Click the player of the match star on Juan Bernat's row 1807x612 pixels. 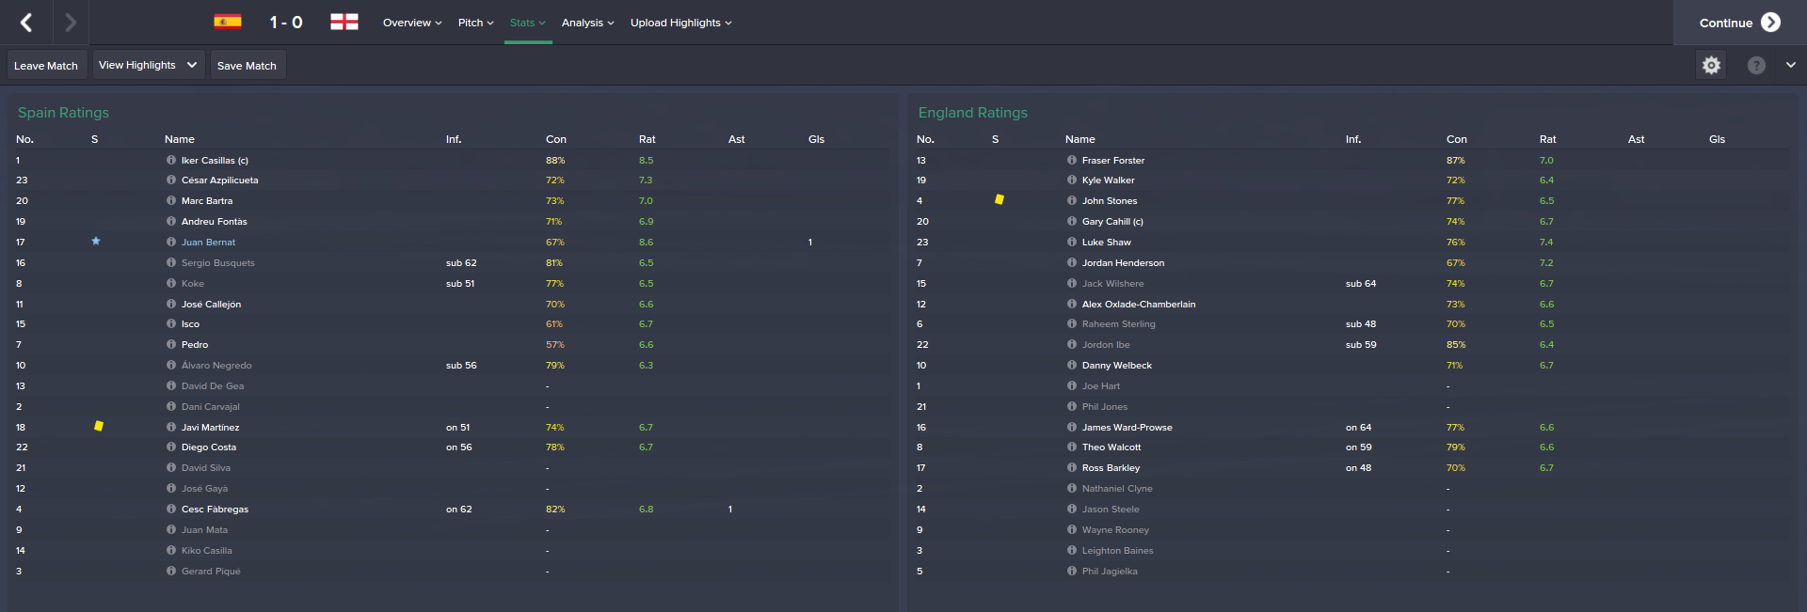pyautogui.click(x=96, y=242)
